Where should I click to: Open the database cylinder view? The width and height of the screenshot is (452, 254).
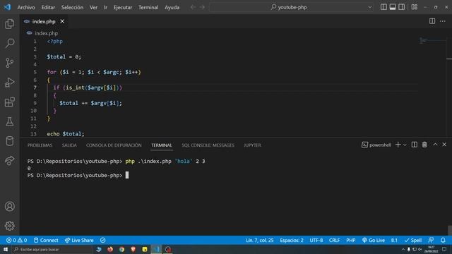tap(9, 141)
